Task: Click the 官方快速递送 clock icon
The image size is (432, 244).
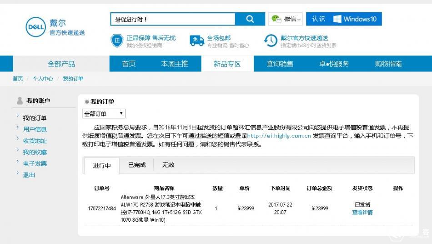Action: [271, 41]
